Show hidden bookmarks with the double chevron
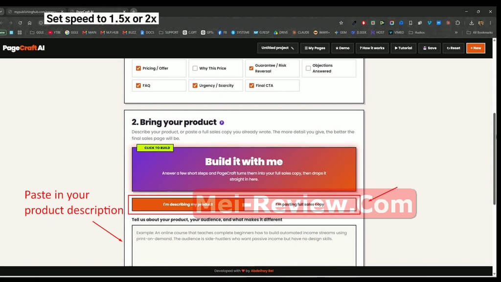 tap(456, 32)
